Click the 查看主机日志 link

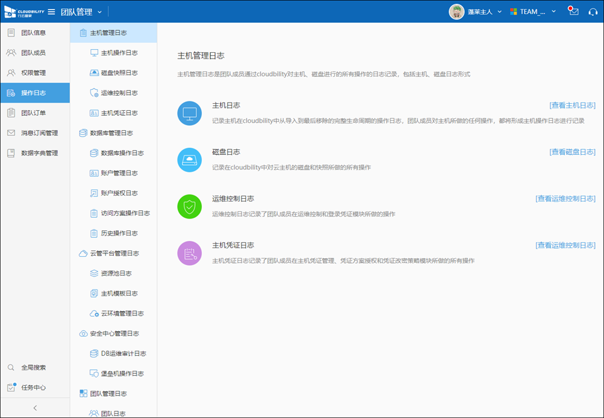coord(572,106)
